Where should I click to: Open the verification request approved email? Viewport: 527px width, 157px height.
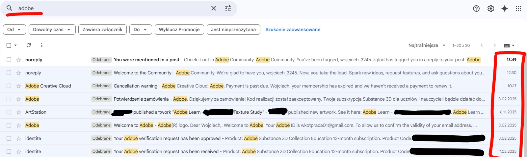tap(263, 138)
